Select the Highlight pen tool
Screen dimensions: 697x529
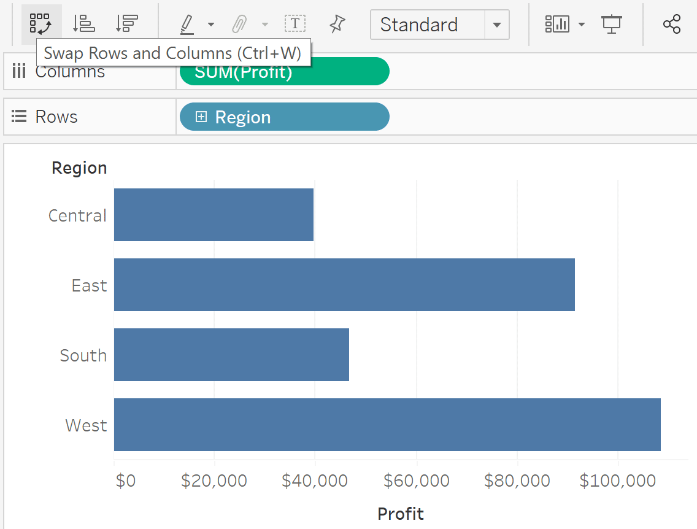[x=187, y=23]
